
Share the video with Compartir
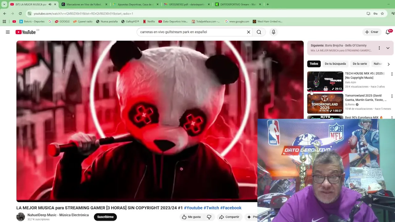click(229, 217)
